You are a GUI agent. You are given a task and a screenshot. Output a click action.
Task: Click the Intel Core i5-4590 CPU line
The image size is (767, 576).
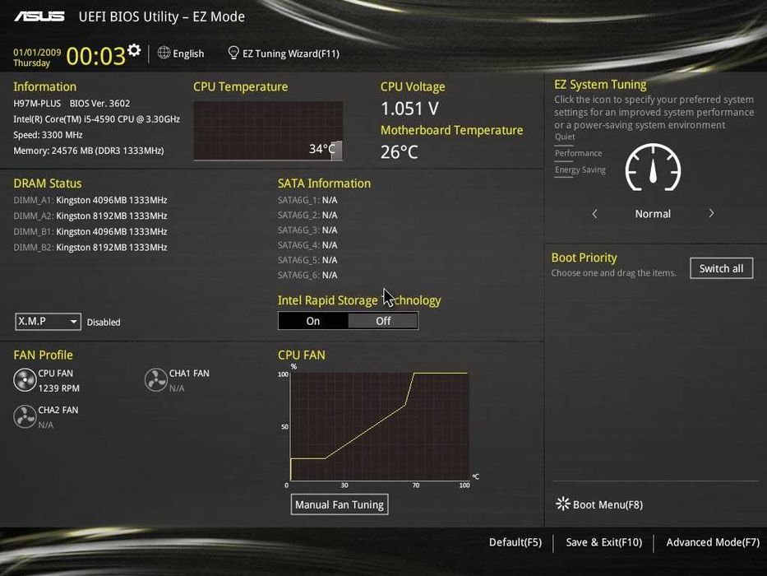tap(96, 119)
